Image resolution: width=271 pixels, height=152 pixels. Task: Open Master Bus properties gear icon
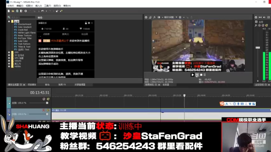point(256,17)
